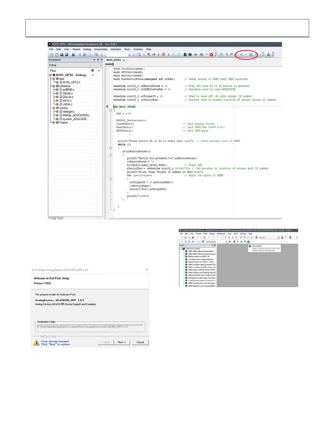Close the M355_GPIO.c editor tab

(124, 60)
